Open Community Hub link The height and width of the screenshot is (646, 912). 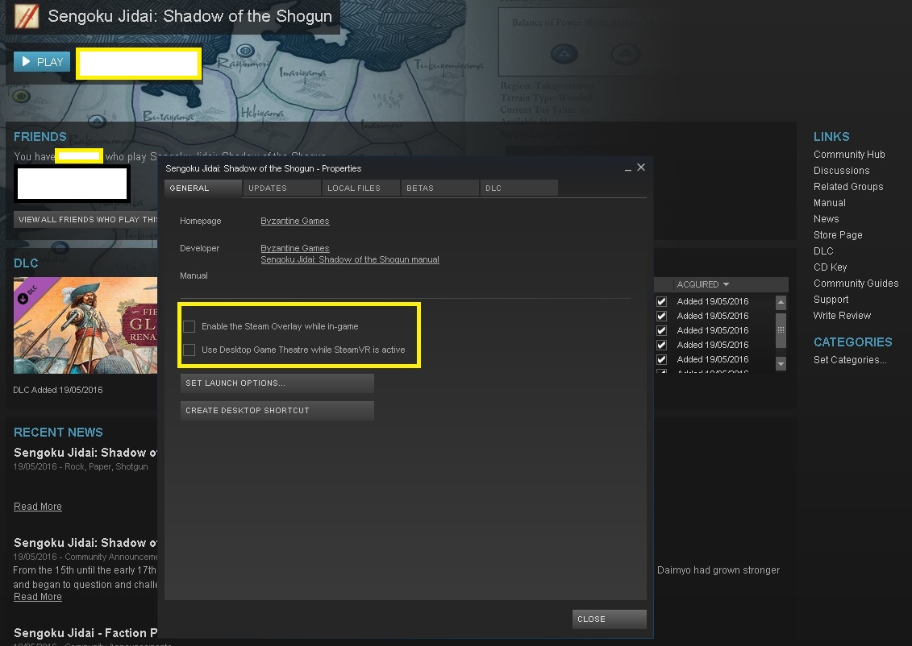(x=849, y=155)
